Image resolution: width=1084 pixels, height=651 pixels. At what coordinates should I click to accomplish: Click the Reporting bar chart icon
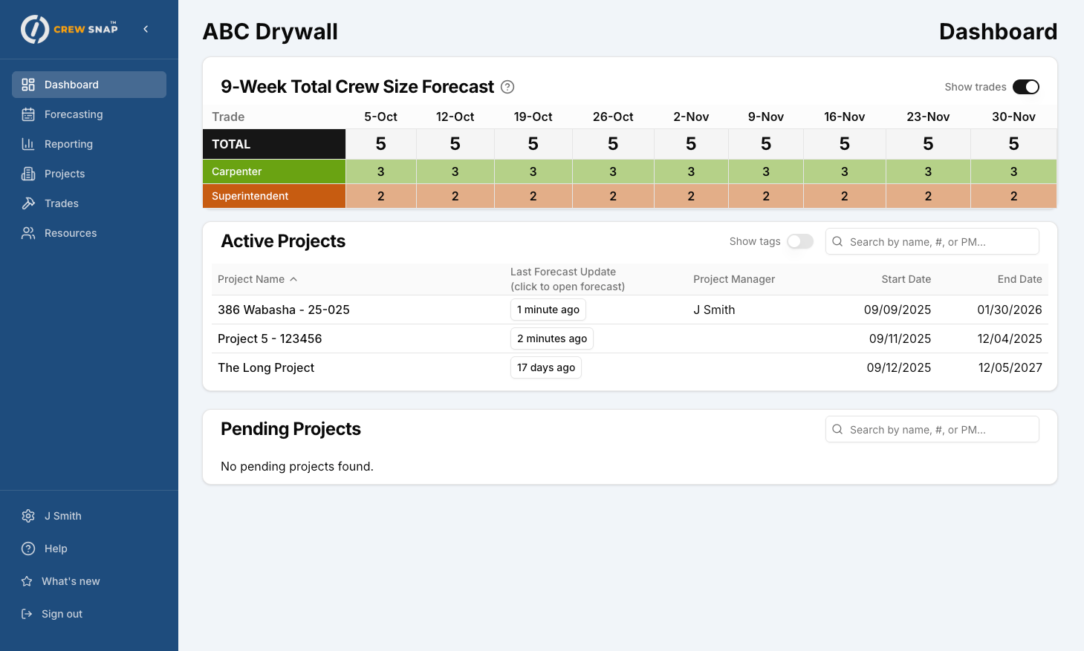coord(28,144)
